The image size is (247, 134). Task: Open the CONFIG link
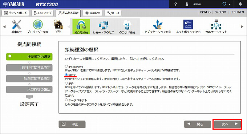tap(205, 12)
